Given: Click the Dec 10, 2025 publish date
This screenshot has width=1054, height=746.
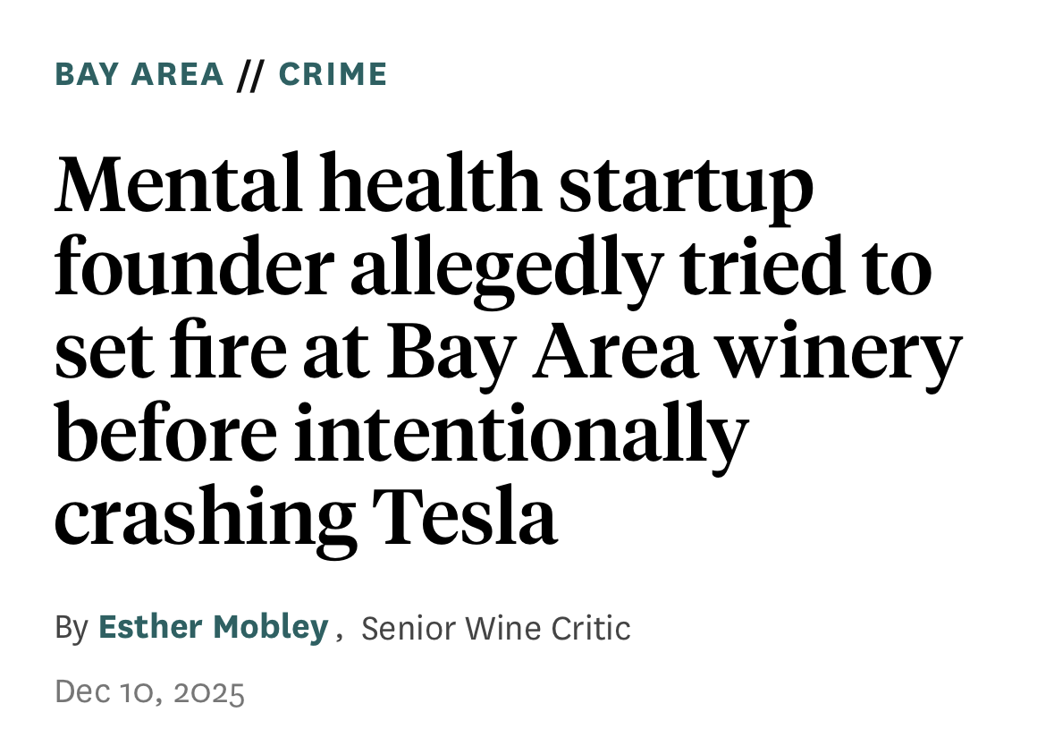Looking at the screenshot, I should pos(149,691).
